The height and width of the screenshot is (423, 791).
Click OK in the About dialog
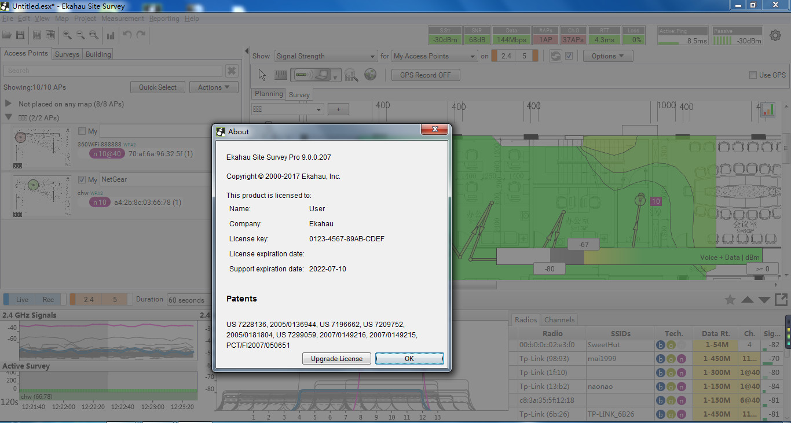pyautogui.click(x=409, y=359)
